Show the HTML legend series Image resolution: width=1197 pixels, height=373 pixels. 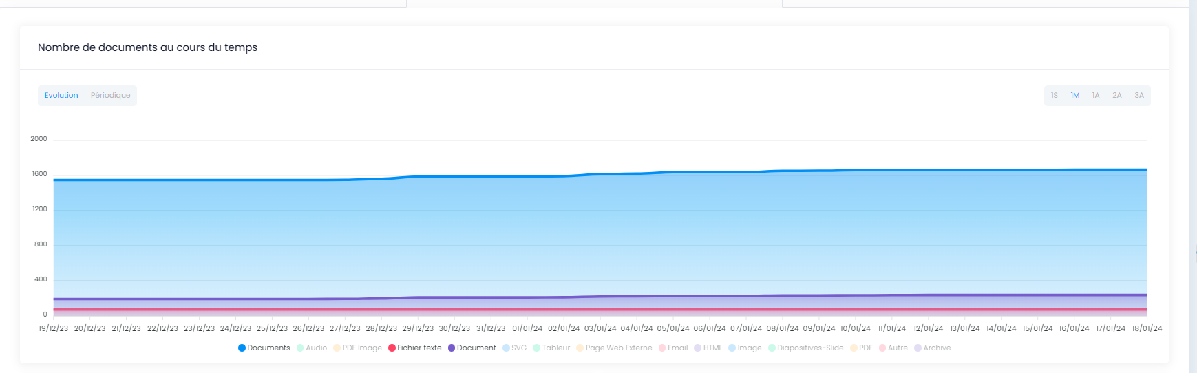pyautogui.click(x=708, y=348)
